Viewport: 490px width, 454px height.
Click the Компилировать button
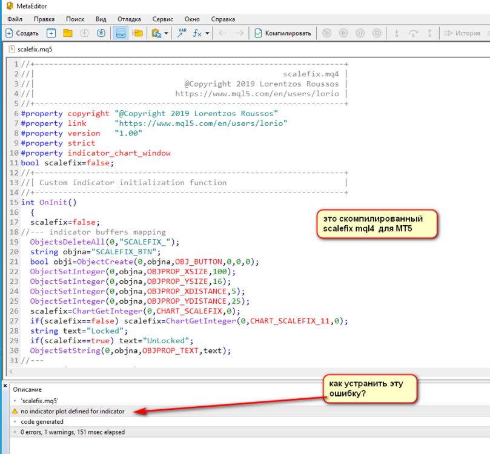pos(283,33)
